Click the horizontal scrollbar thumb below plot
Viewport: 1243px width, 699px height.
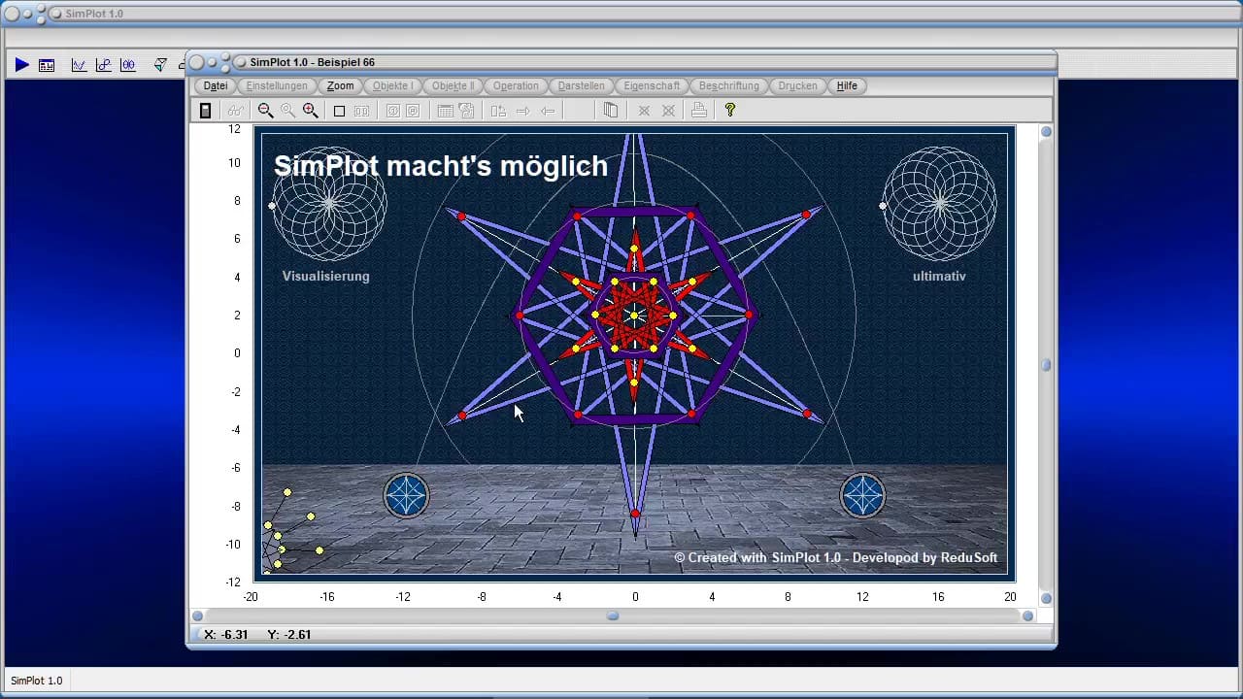(x=613, y=616)
